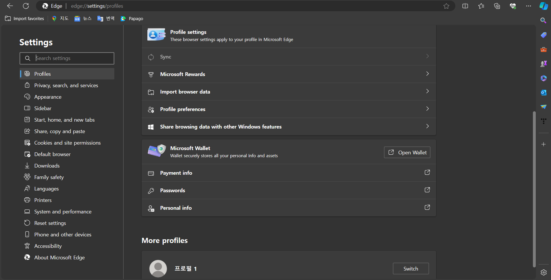The width and height of the screenshot is (551, 280).
Task: Click the address bar showing edge://settings/profiles
Action: tap(246, 6)
